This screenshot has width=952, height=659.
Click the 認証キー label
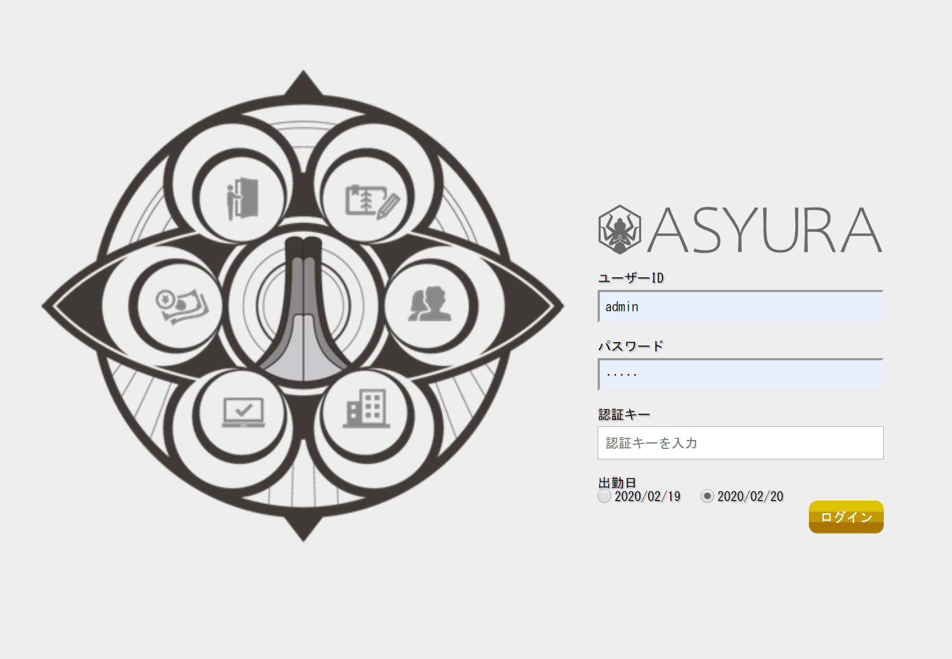coord(624,414)
